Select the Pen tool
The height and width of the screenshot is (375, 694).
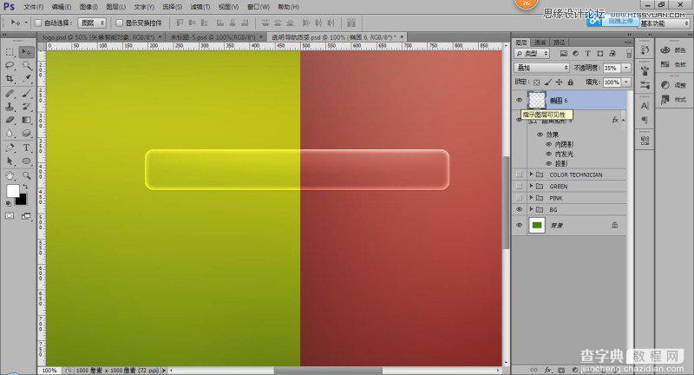click(x=10, y=148)
